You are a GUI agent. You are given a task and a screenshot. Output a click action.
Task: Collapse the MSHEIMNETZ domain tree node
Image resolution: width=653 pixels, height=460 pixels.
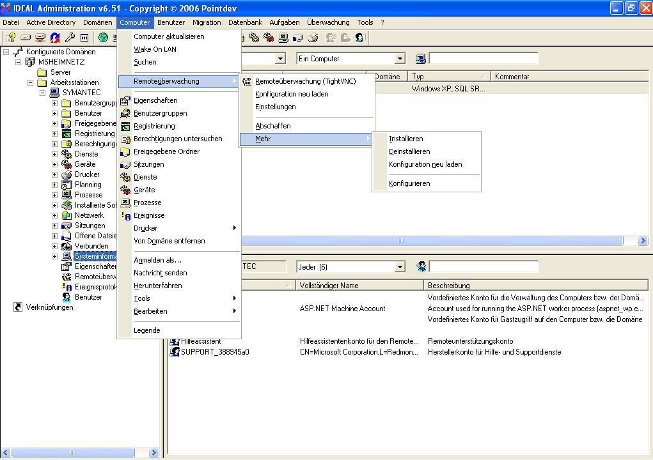pos(18,62)
